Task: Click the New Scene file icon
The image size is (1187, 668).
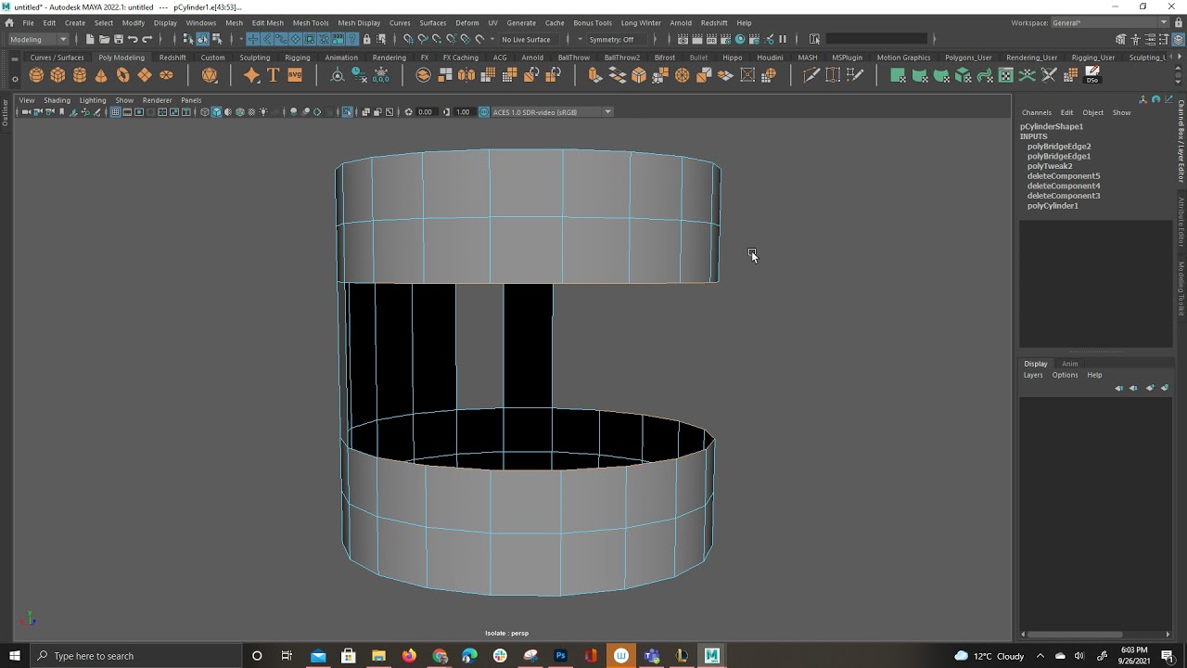Action: [x=90, y=39]
